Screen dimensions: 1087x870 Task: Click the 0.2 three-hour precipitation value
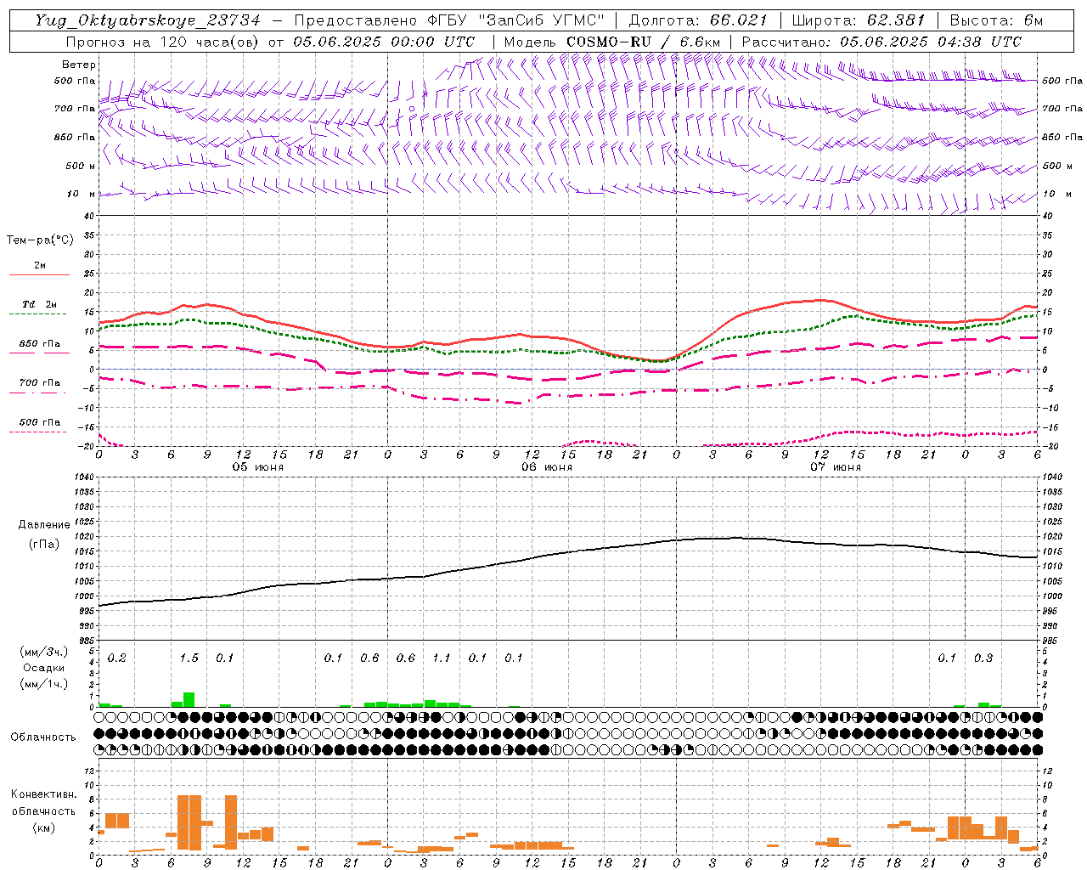pos(116,658)
